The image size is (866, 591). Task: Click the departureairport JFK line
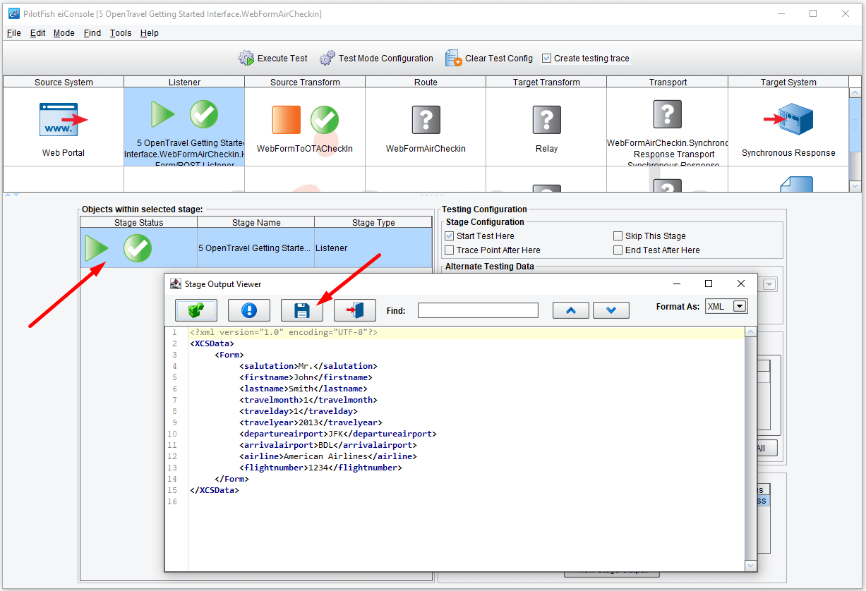(338, 434)
